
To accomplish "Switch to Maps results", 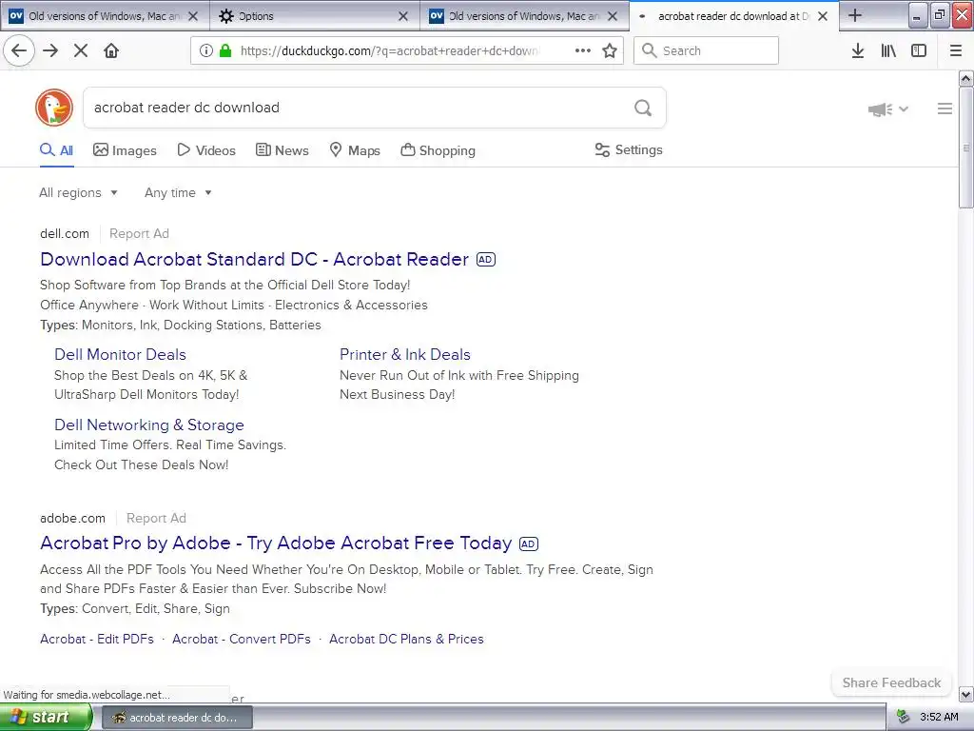I will [x=355, y=150].
